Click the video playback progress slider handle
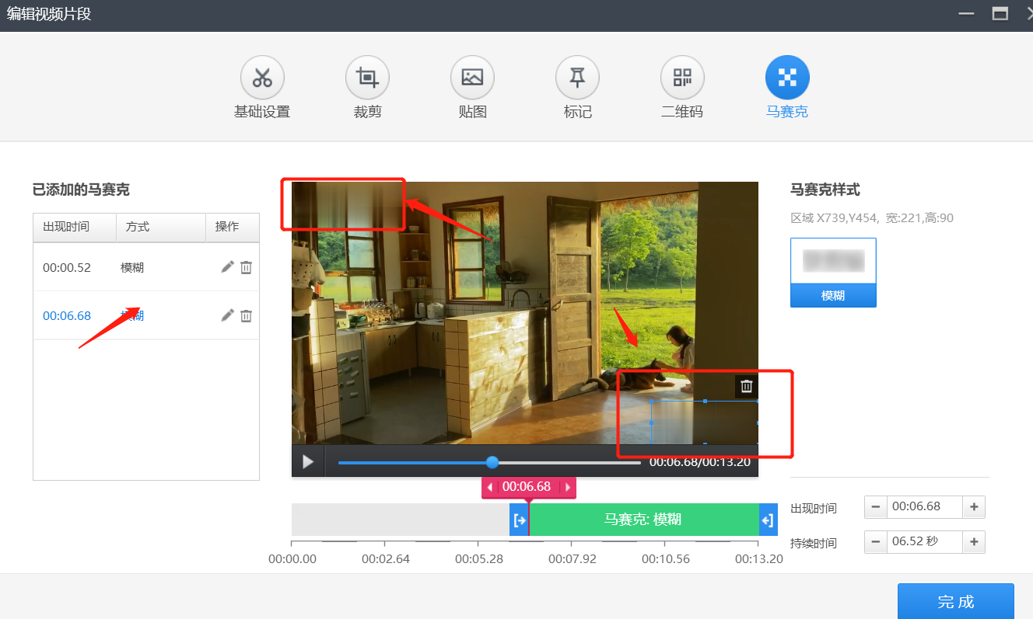Screen dimensions: 1033x619 pos(492,462)
